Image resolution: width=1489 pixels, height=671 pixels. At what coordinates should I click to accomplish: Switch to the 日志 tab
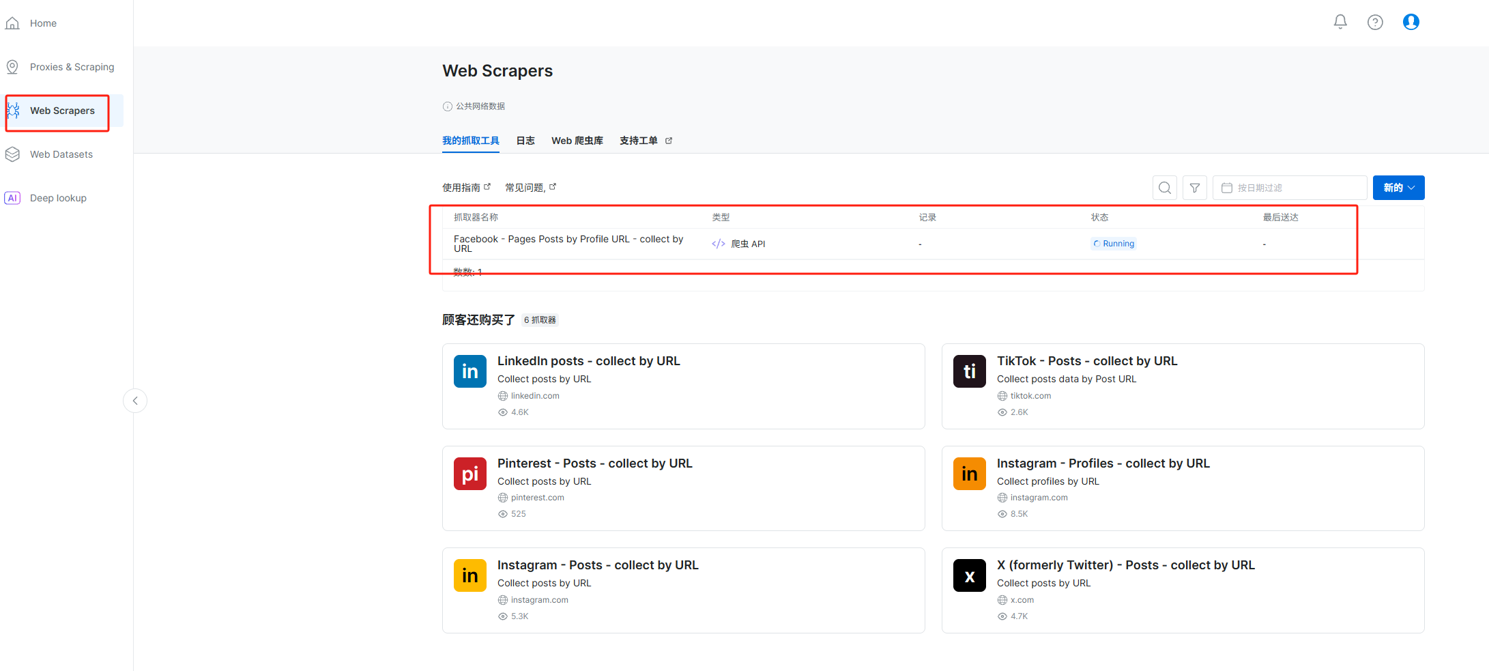click(525, 140)
